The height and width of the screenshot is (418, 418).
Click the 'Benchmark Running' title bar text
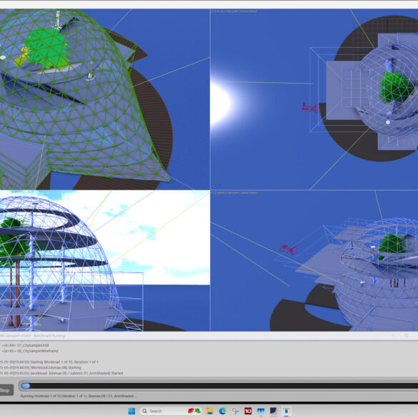49,336
